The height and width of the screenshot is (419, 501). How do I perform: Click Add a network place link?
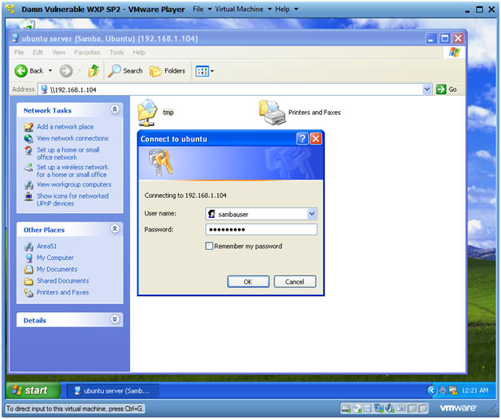tap(65, 127)
